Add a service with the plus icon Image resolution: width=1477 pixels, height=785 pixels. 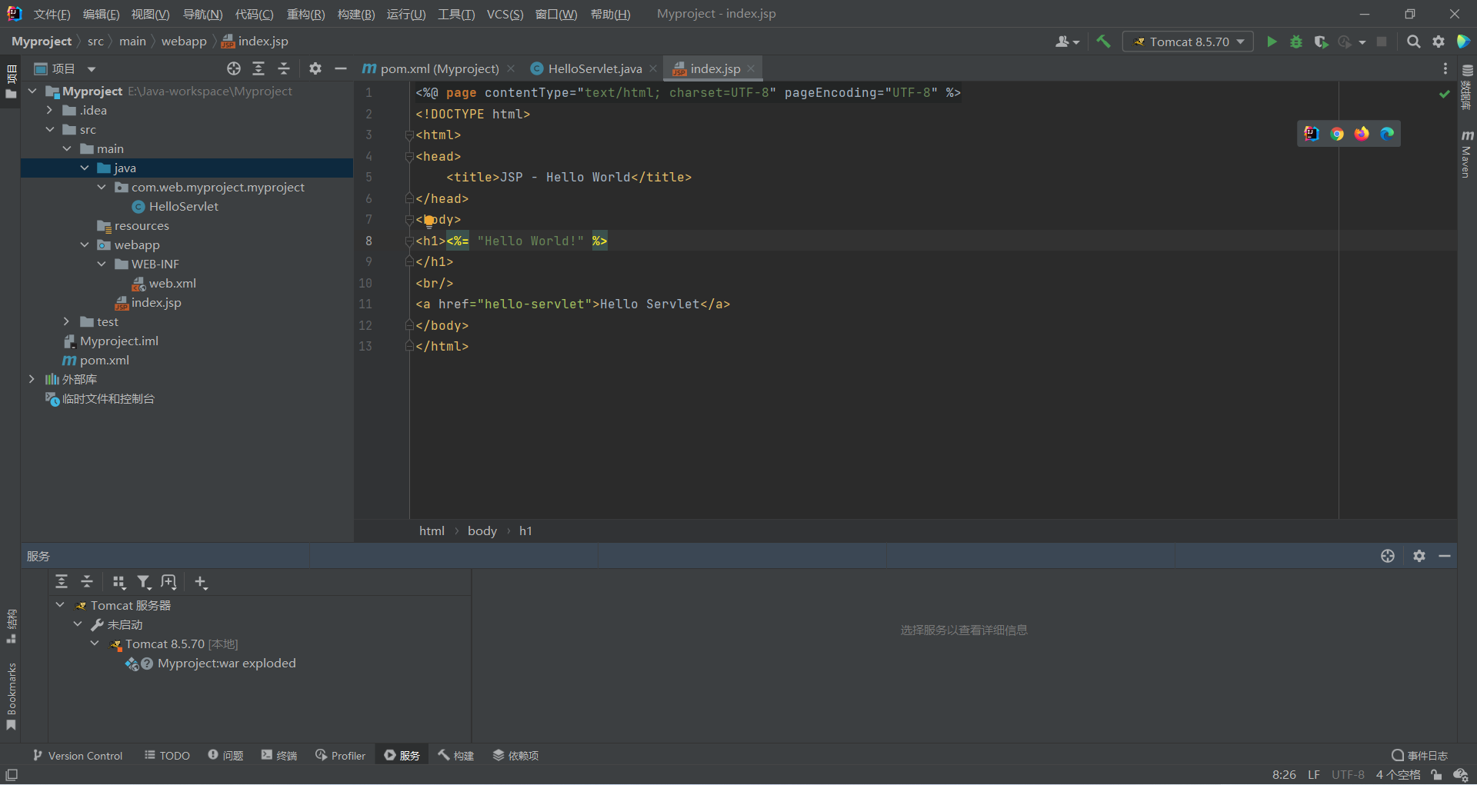tap(201, 582)
